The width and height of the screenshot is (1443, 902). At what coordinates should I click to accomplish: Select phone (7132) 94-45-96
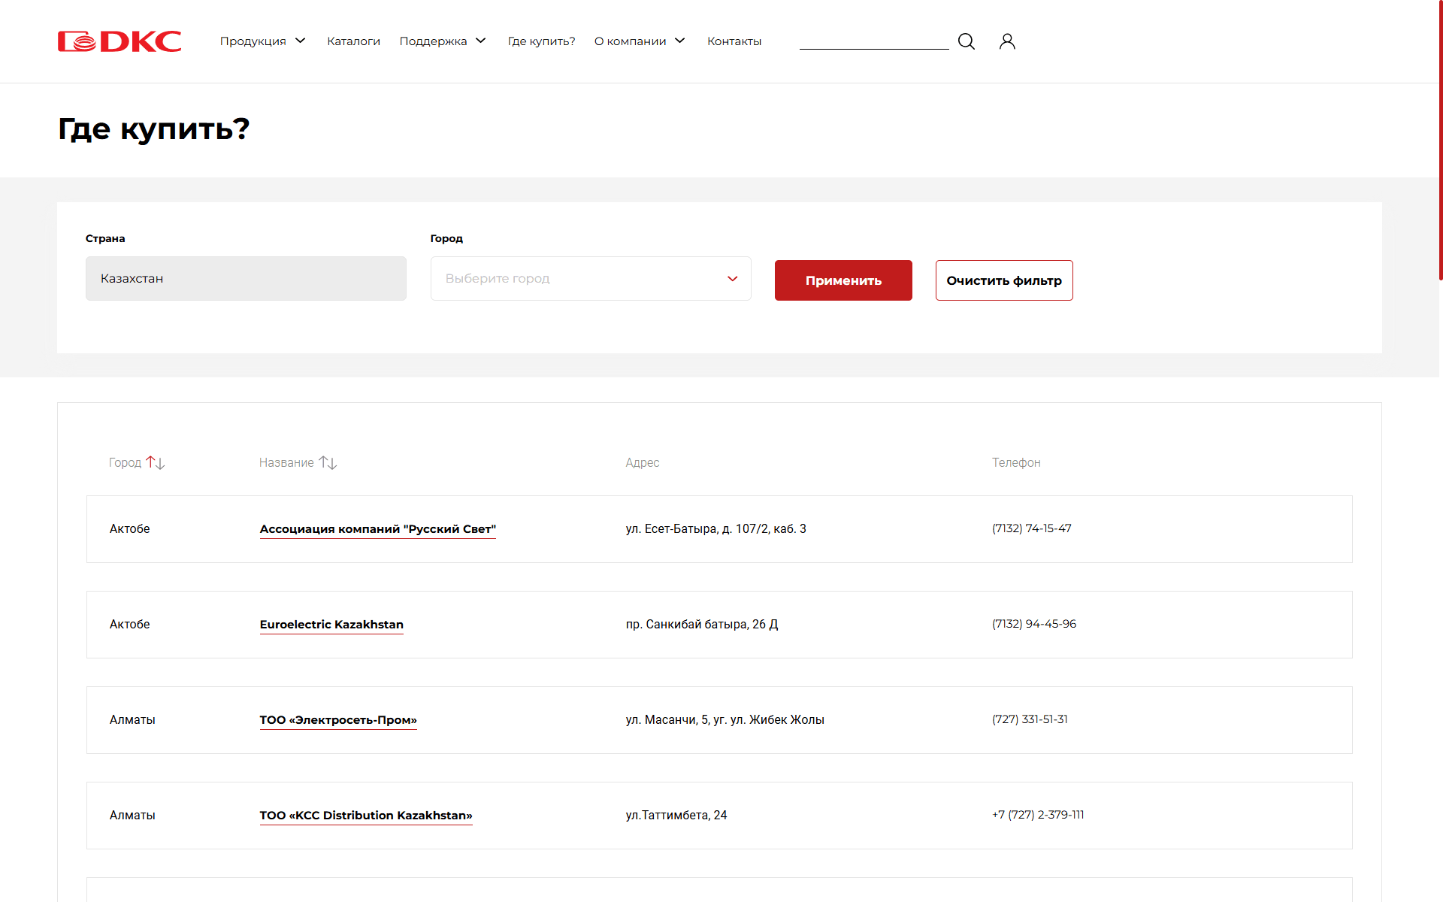tap(1034, 624)
